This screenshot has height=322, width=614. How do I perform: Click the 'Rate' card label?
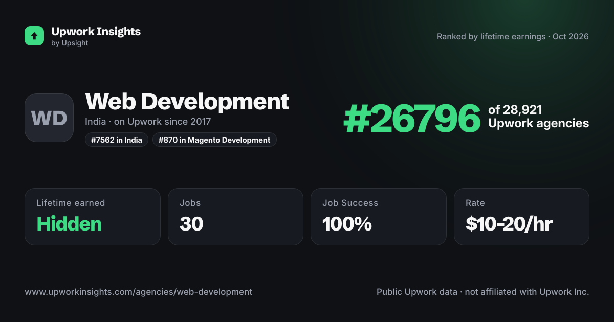475,203
